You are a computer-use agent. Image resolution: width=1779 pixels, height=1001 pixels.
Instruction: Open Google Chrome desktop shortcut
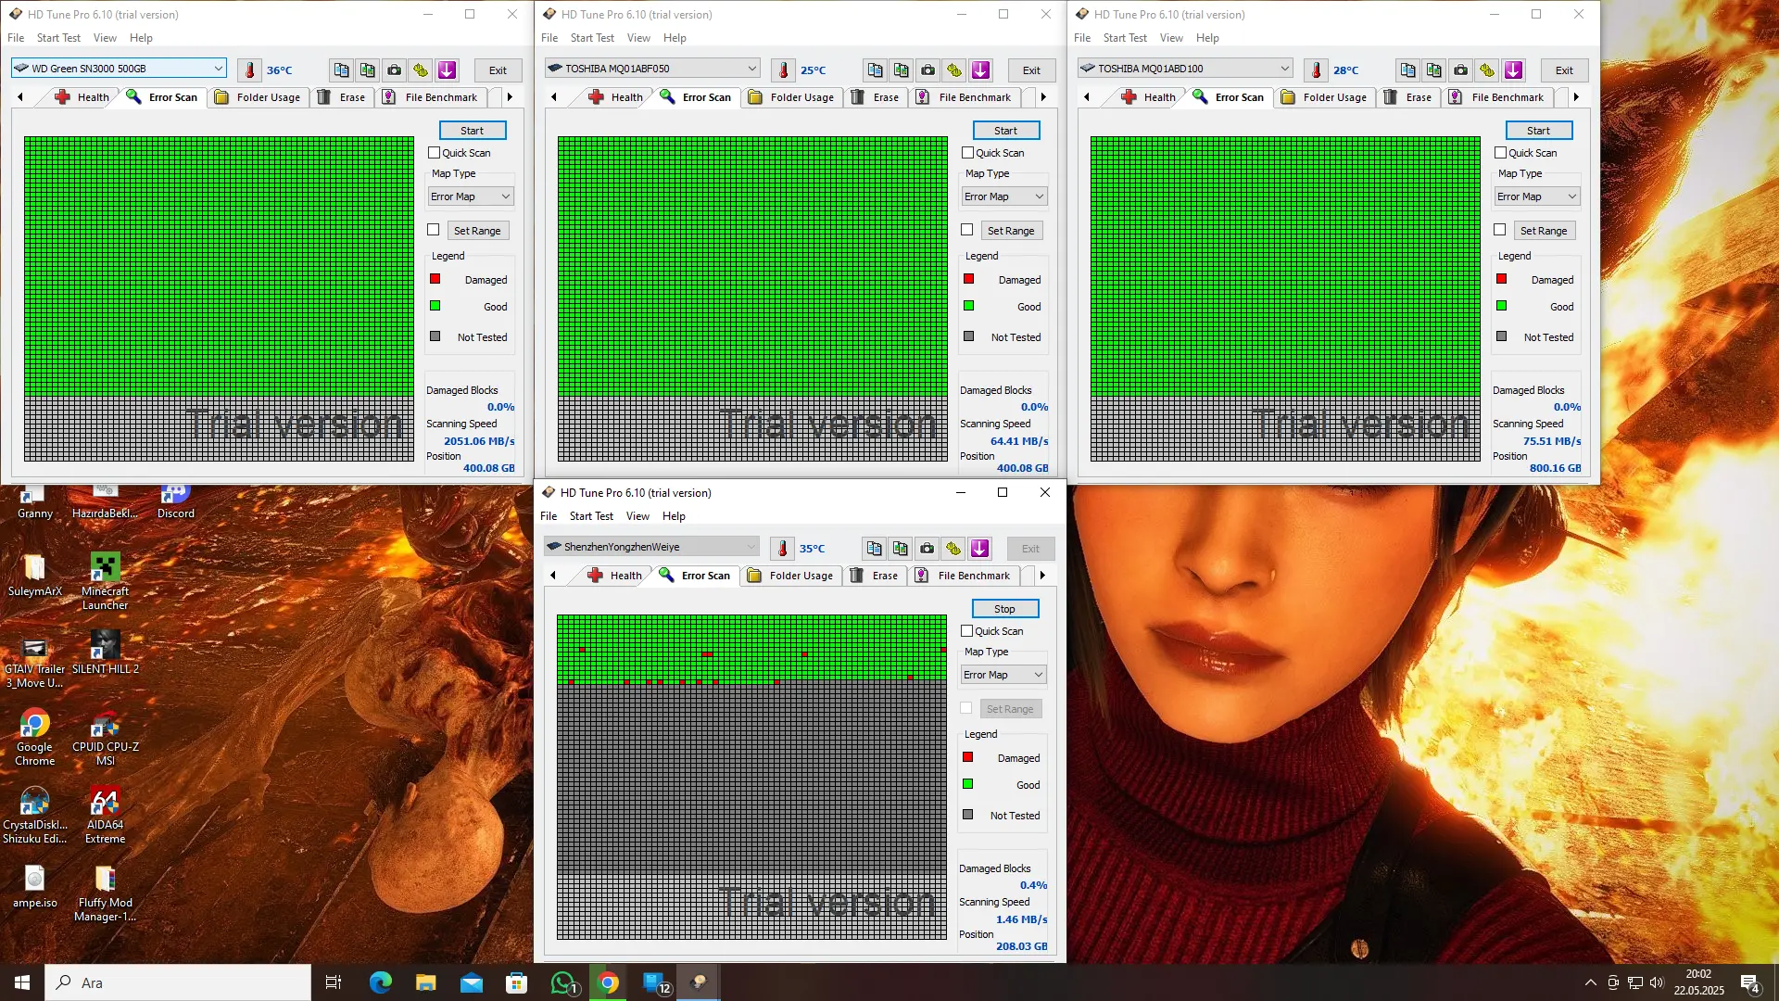(35, 739)
